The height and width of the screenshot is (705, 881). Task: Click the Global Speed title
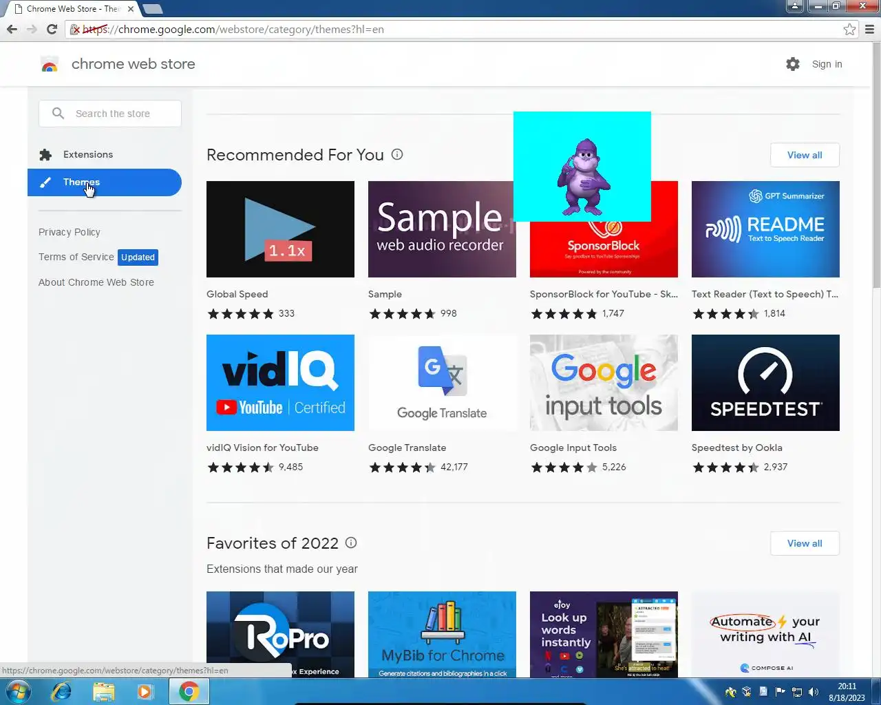click(x=237, y=294)
